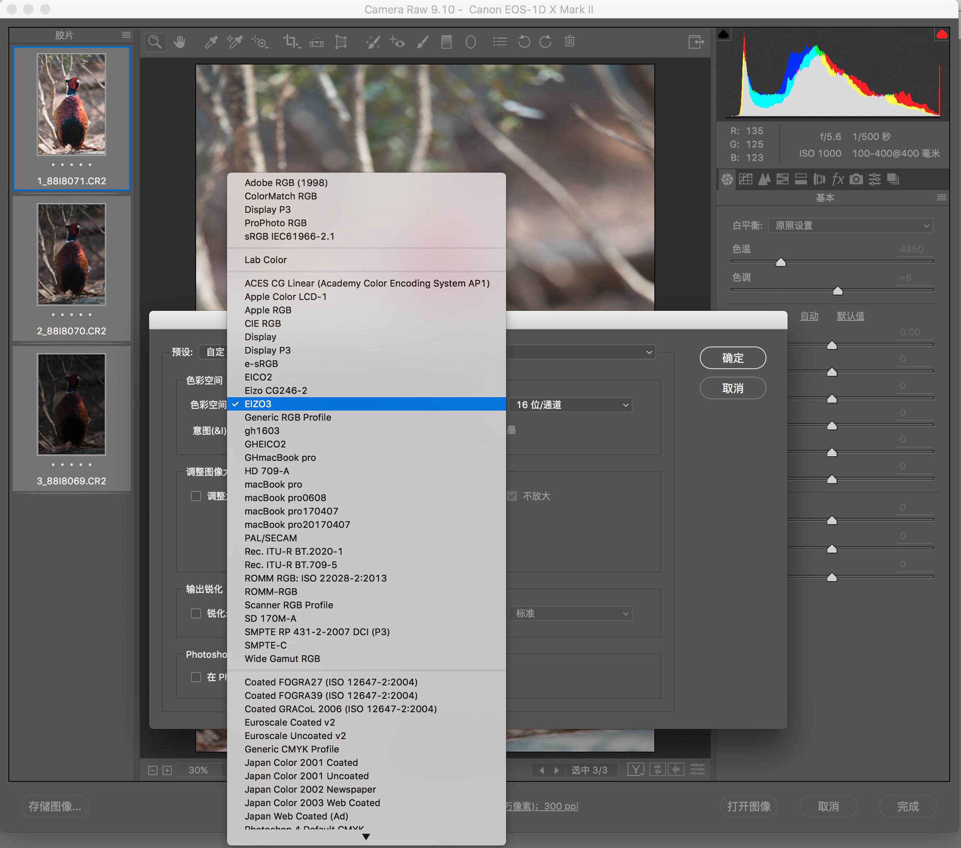Screen dimensions: 961x848
Task: Select the Radial Filter tool
Action: (x=470, y=42)
